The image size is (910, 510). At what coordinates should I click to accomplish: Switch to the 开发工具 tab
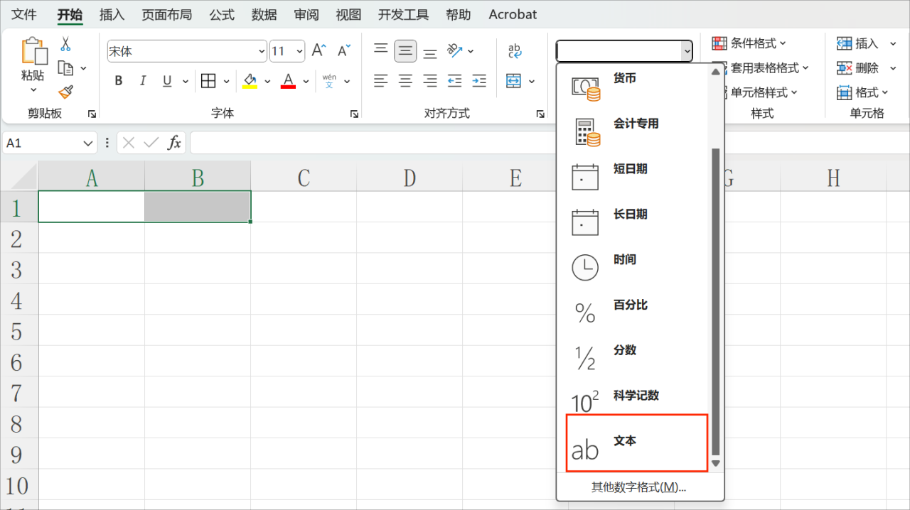coord(403,14)
